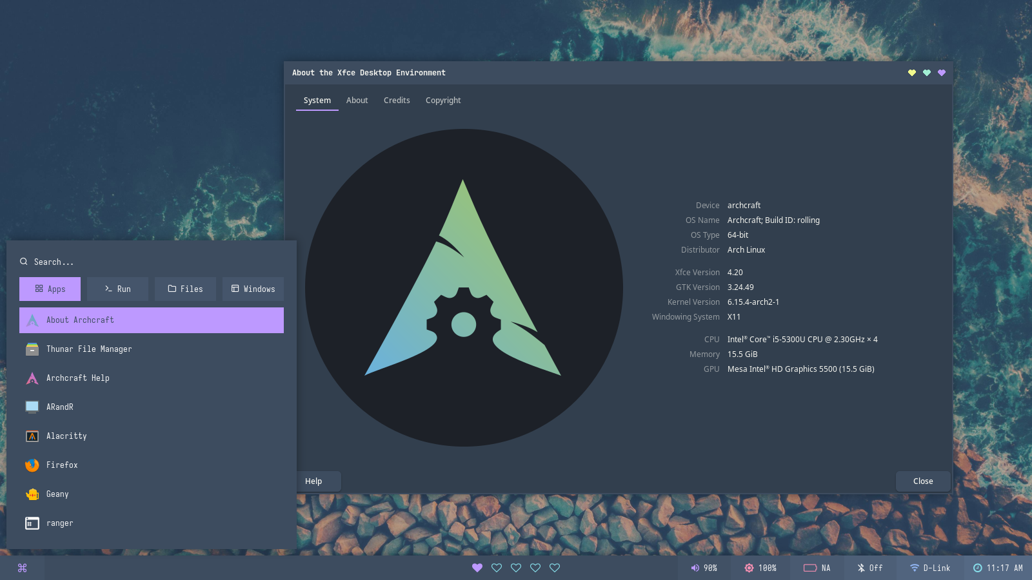The image size is (1032, 580).
Task: Select the Run mode tab
Action: click(117, 289)
